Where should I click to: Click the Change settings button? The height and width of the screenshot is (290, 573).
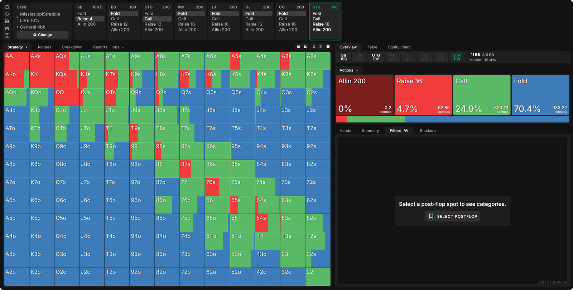[42, 35]
